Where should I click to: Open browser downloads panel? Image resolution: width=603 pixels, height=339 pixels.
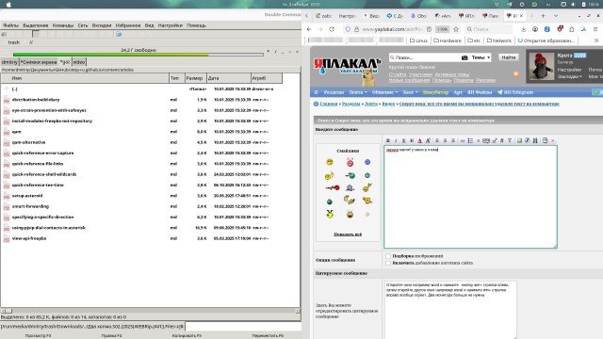point(524,29)
